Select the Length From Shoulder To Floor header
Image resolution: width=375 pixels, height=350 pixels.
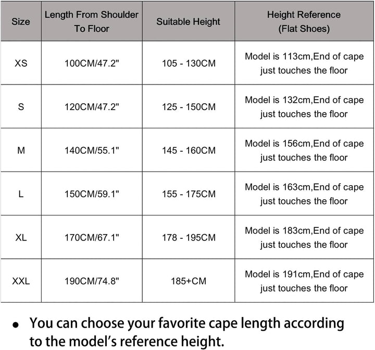pos(92,21)
